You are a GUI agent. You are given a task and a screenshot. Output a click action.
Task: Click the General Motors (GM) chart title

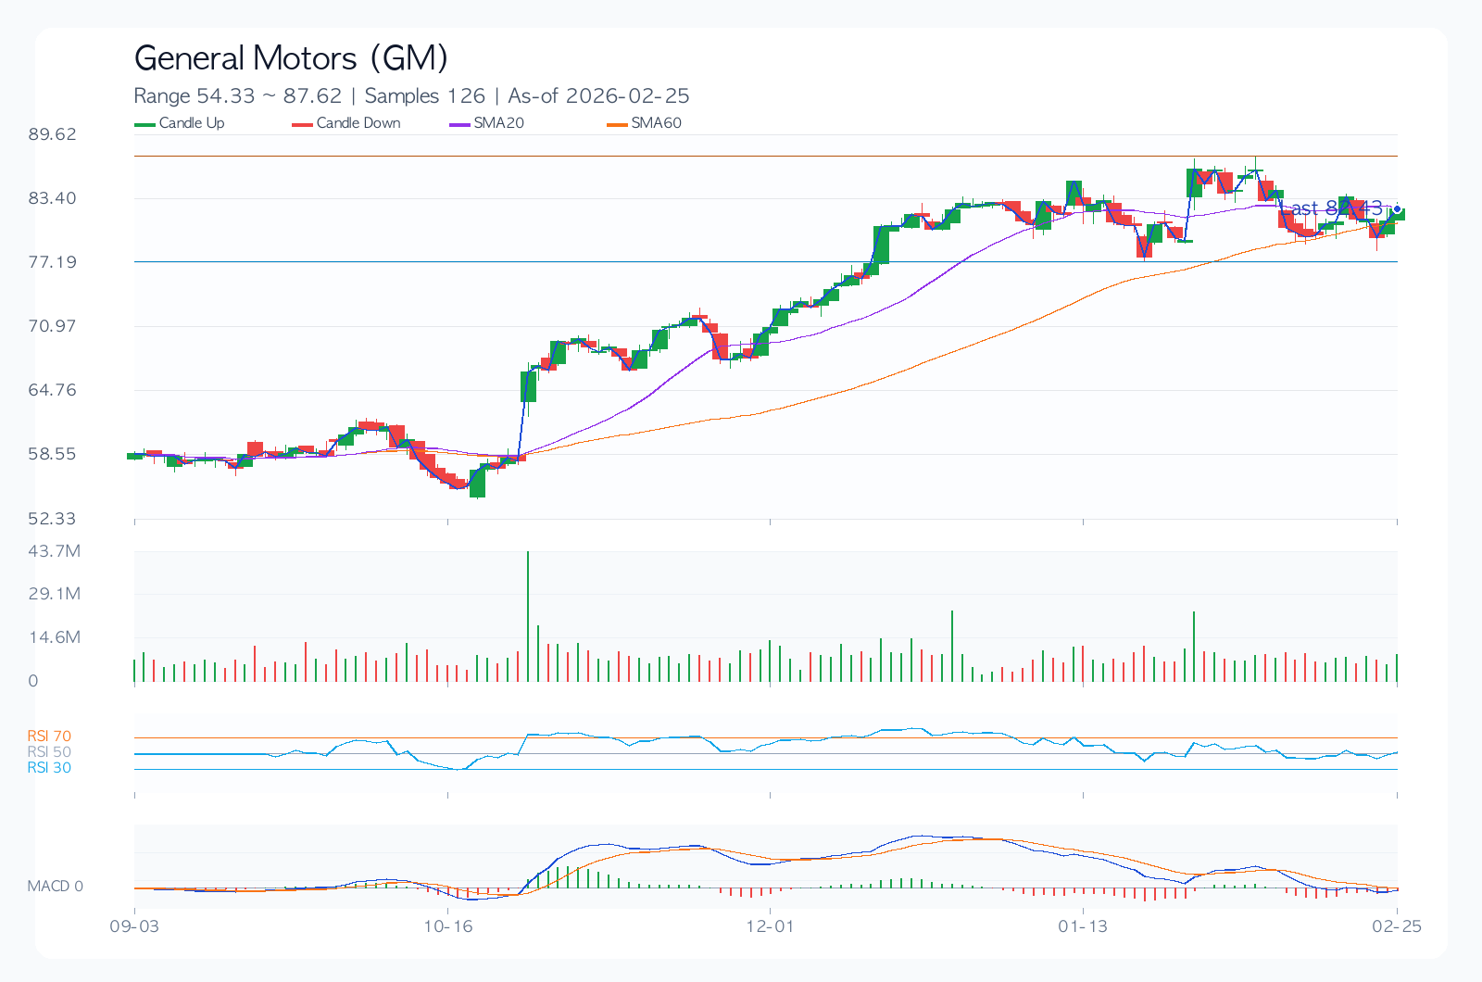coord(291,58)
